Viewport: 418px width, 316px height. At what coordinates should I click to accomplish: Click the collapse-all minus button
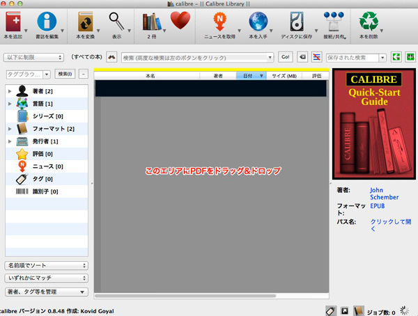pyautogui.click(x=84, y=74)
